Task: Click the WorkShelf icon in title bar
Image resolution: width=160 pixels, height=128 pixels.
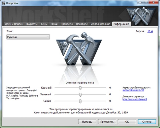Action: [x=3, y=3]
